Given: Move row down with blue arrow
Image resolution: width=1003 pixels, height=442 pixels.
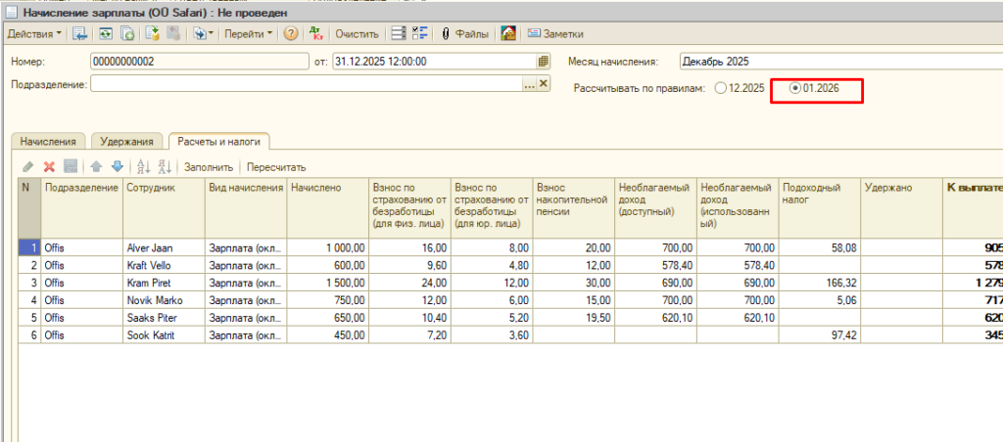Looking at the screenshot, I should [x=118, y=167].
